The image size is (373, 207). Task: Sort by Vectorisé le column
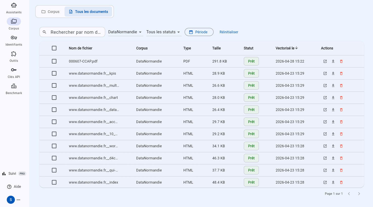(x=287, y=48)
